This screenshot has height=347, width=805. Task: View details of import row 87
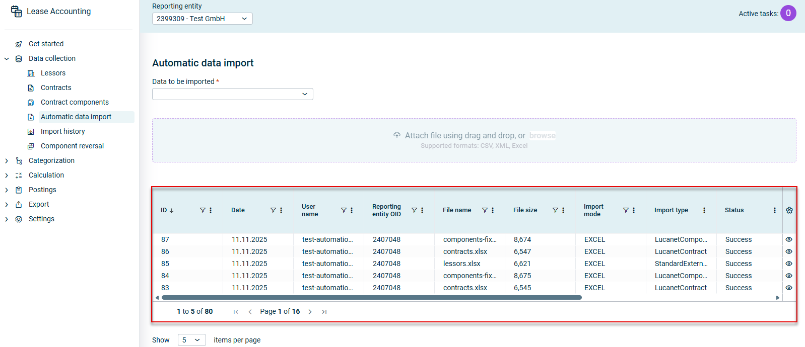[789, 239]
